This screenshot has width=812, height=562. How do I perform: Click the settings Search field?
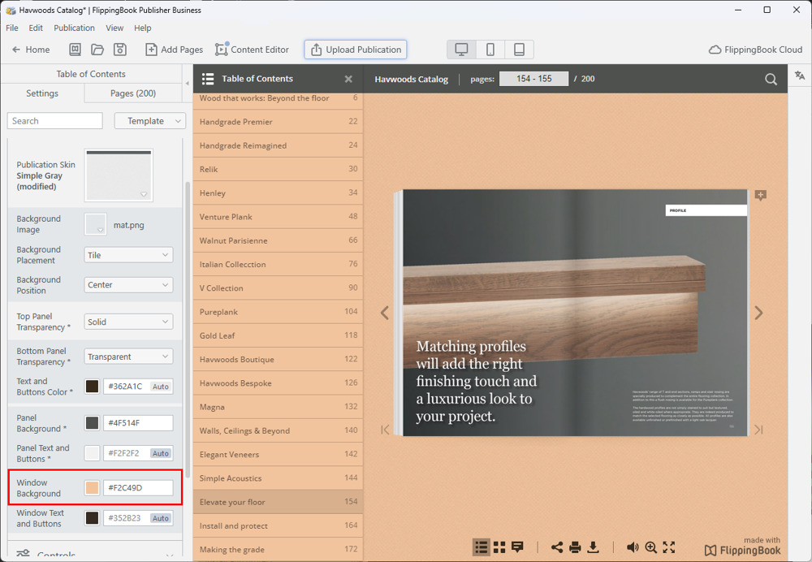[55, 121]
